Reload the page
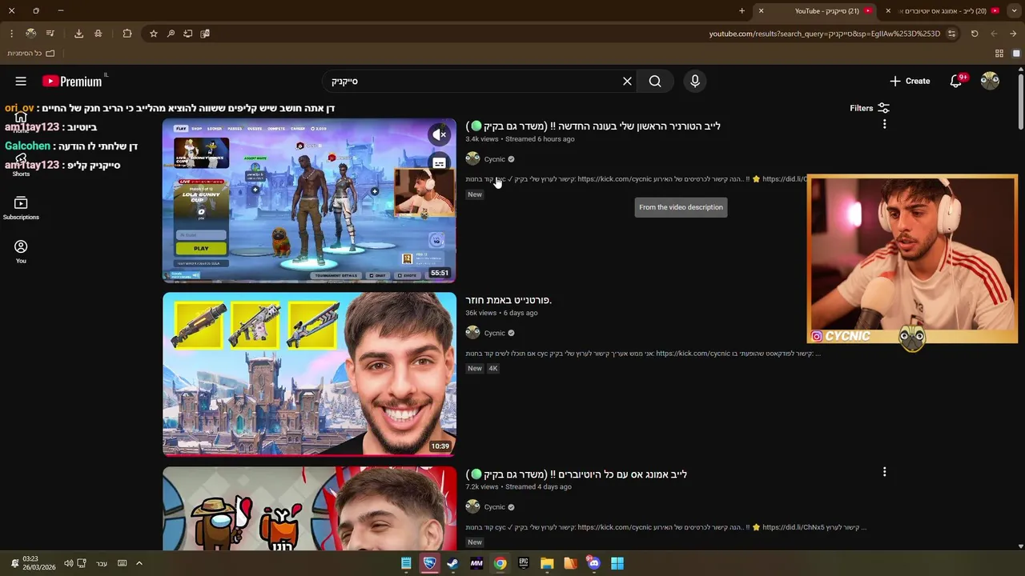Screen dimensions: 1025x576 [975, 34]
